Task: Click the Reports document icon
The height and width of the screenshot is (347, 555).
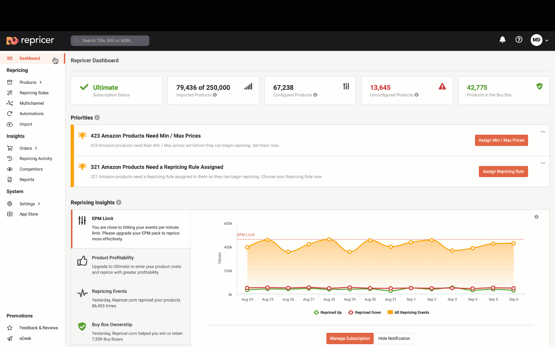Action: [10, 180]
